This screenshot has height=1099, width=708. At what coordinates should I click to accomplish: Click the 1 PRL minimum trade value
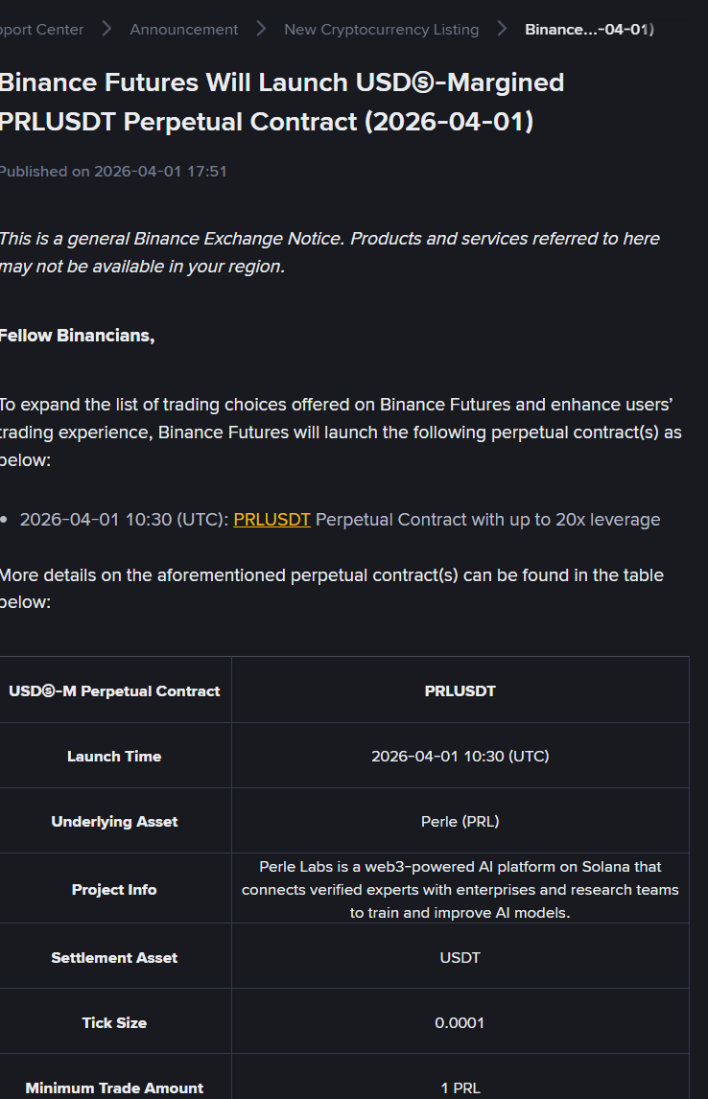tap(460, 1087)
